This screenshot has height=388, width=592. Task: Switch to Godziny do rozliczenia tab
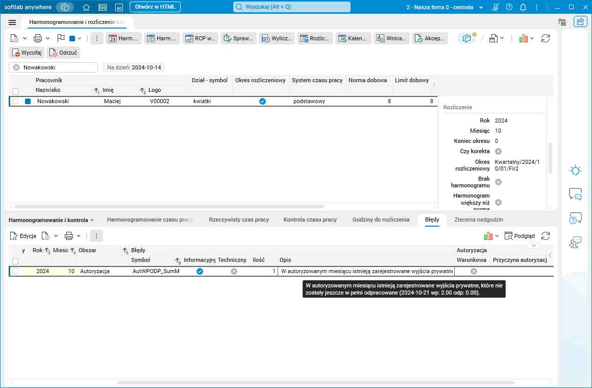(381, 220)
